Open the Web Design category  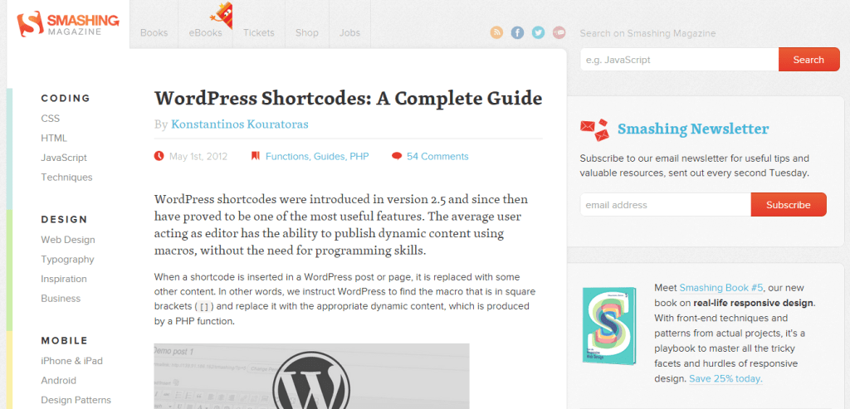[x=68, y=240]
